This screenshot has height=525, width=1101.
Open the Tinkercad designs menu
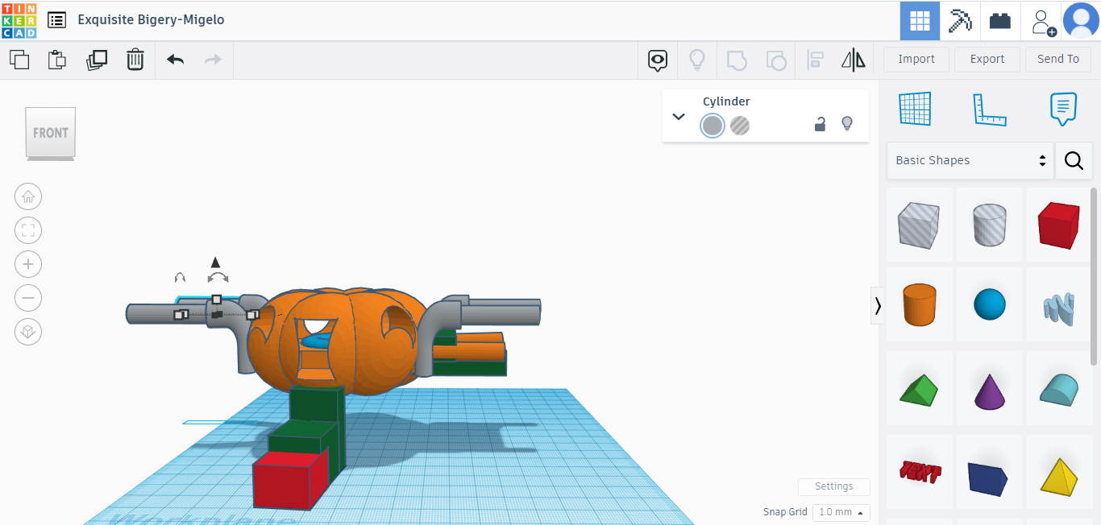click(56, 20)
